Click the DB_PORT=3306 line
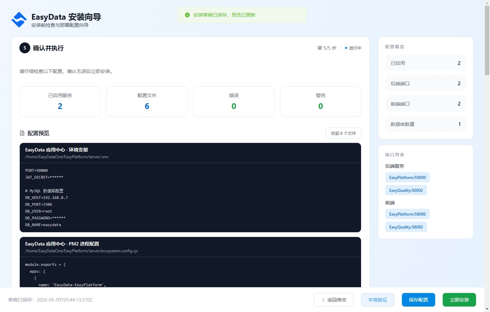The image size is (490, 312). coord(38,204)
